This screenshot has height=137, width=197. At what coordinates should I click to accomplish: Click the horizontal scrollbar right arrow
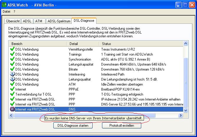point(180,115)
